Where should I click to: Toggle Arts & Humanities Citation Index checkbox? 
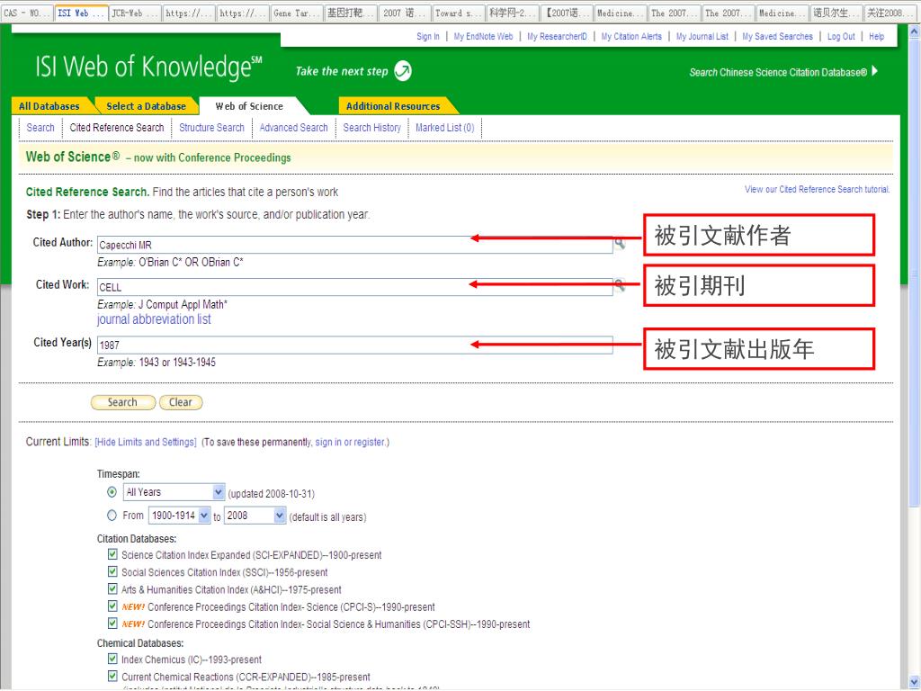(112, 588)
